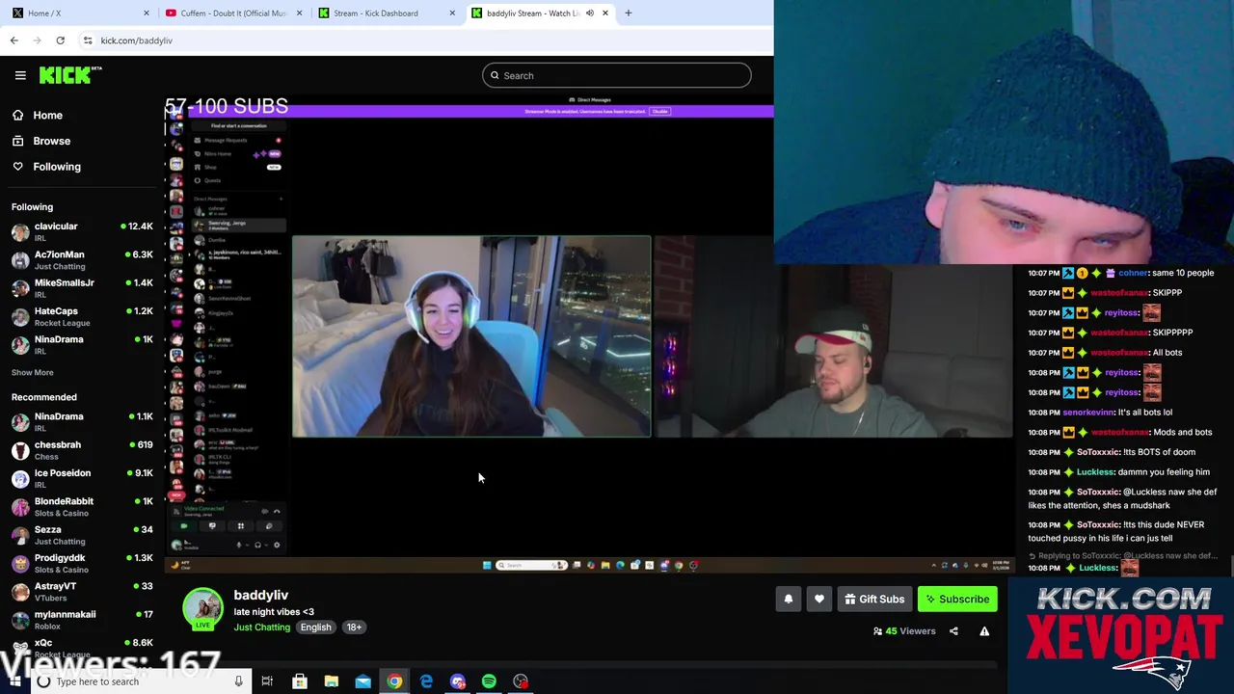This screenshot has height=694, width=1234.
Task: Open HateCaps channel in Following
Action: 82,317
